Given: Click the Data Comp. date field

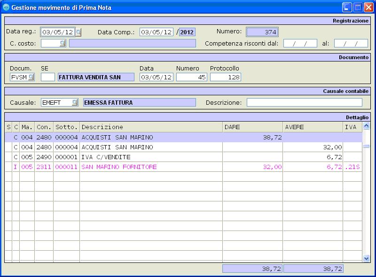Looking at the screenshot, I should pos(157,32).
